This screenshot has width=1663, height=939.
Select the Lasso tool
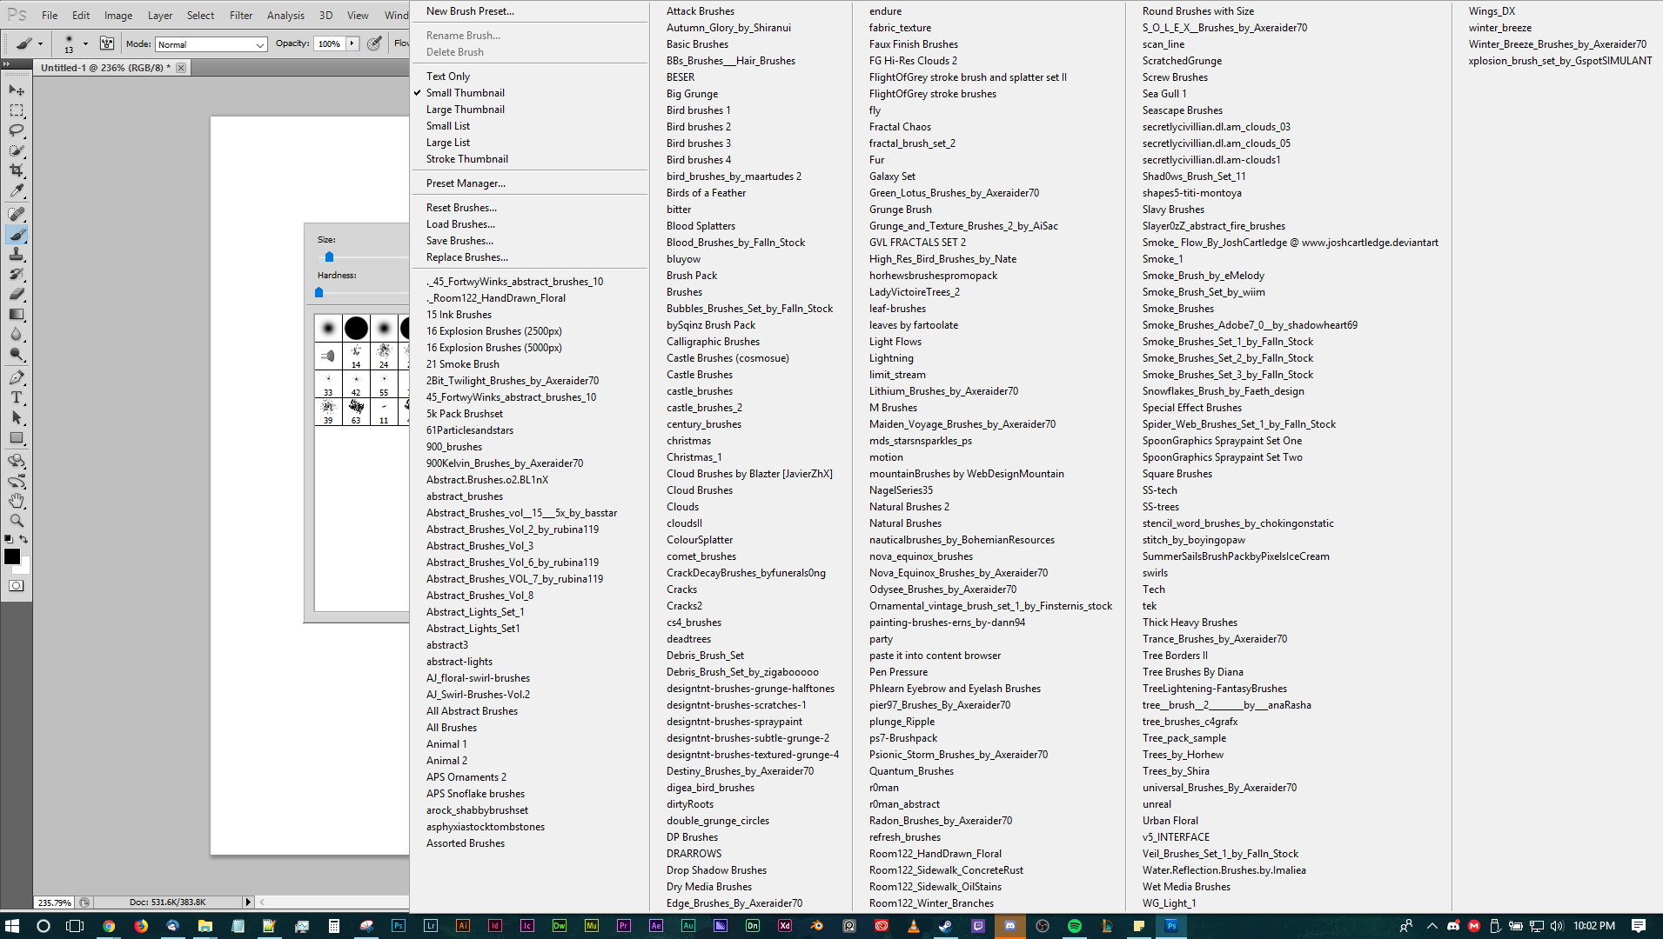click(x=17, y=130)
